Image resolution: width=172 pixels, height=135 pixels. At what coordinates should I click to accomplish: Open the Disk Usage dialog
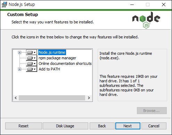65,126
